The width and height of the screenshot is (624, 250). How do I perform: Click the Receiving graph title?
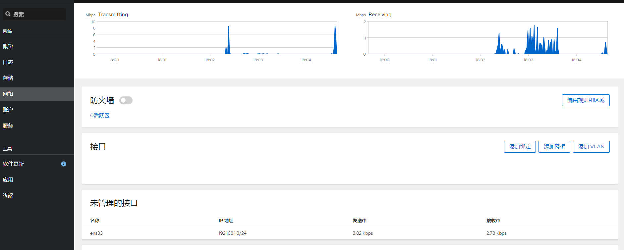tap(380, 15)
